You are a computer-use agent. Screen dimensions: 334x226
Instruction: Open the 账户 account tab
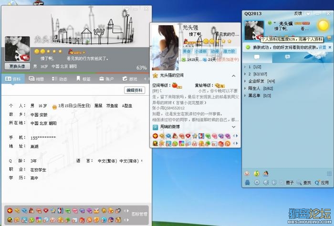tap(106, 79)
